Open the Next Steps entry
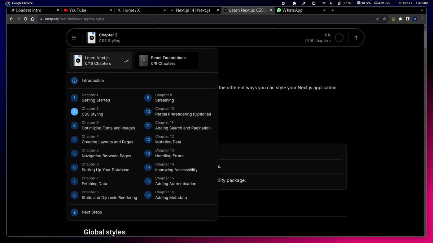Image resolution: width=433 pixels, height=243 pixels. (142, 212)
